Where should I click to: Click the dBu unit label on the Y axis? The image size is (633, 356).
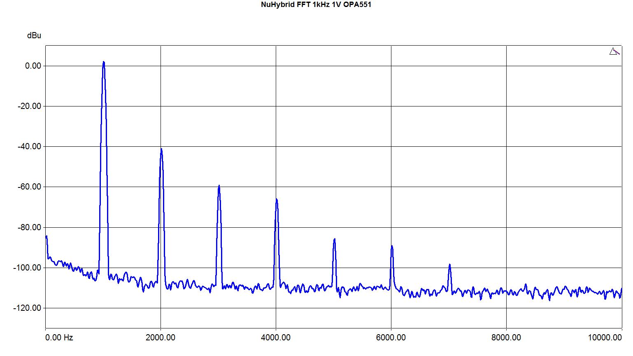point(34,36)
